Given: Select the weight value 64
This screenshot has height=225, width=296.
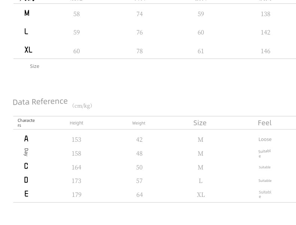Looking at the screenshot, I should pyautogui.click(x=139, y=195).
